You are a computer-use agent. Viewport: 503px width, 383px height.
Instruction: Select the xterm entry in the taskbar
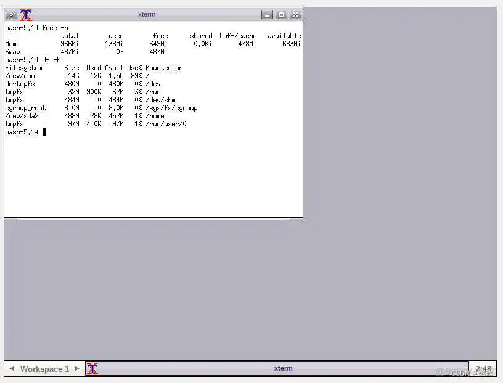[283, 368]
